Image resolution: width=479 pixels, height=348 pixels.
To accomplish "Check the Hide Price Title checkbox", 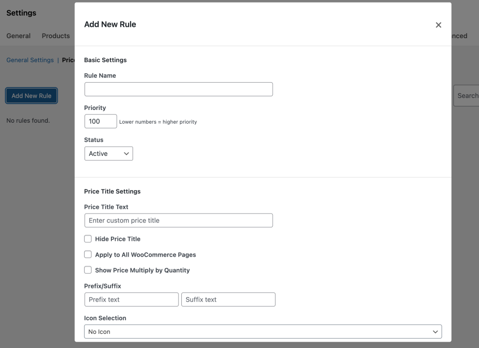I will pos(88,239).
